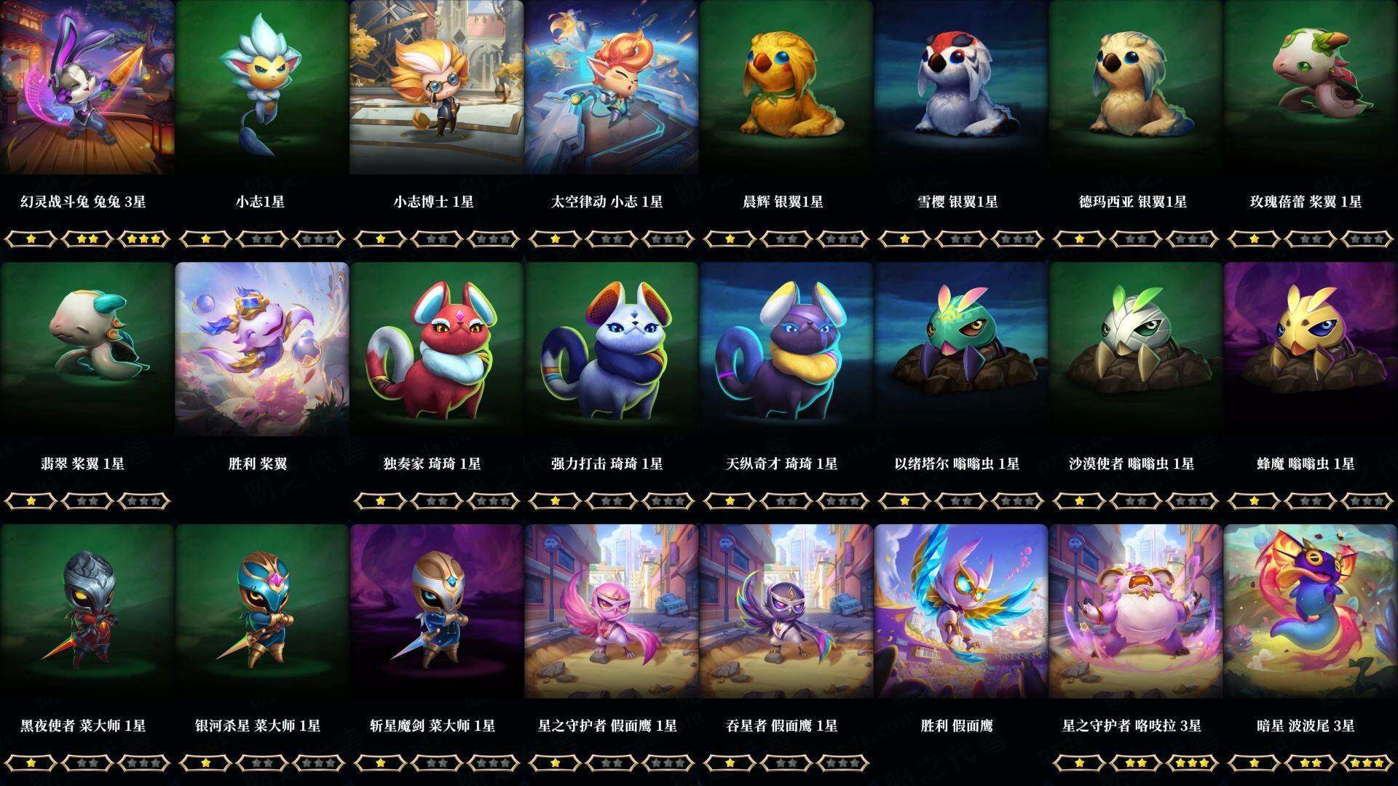Choose the two-star badge under 翡翠 桨翼

87,501
